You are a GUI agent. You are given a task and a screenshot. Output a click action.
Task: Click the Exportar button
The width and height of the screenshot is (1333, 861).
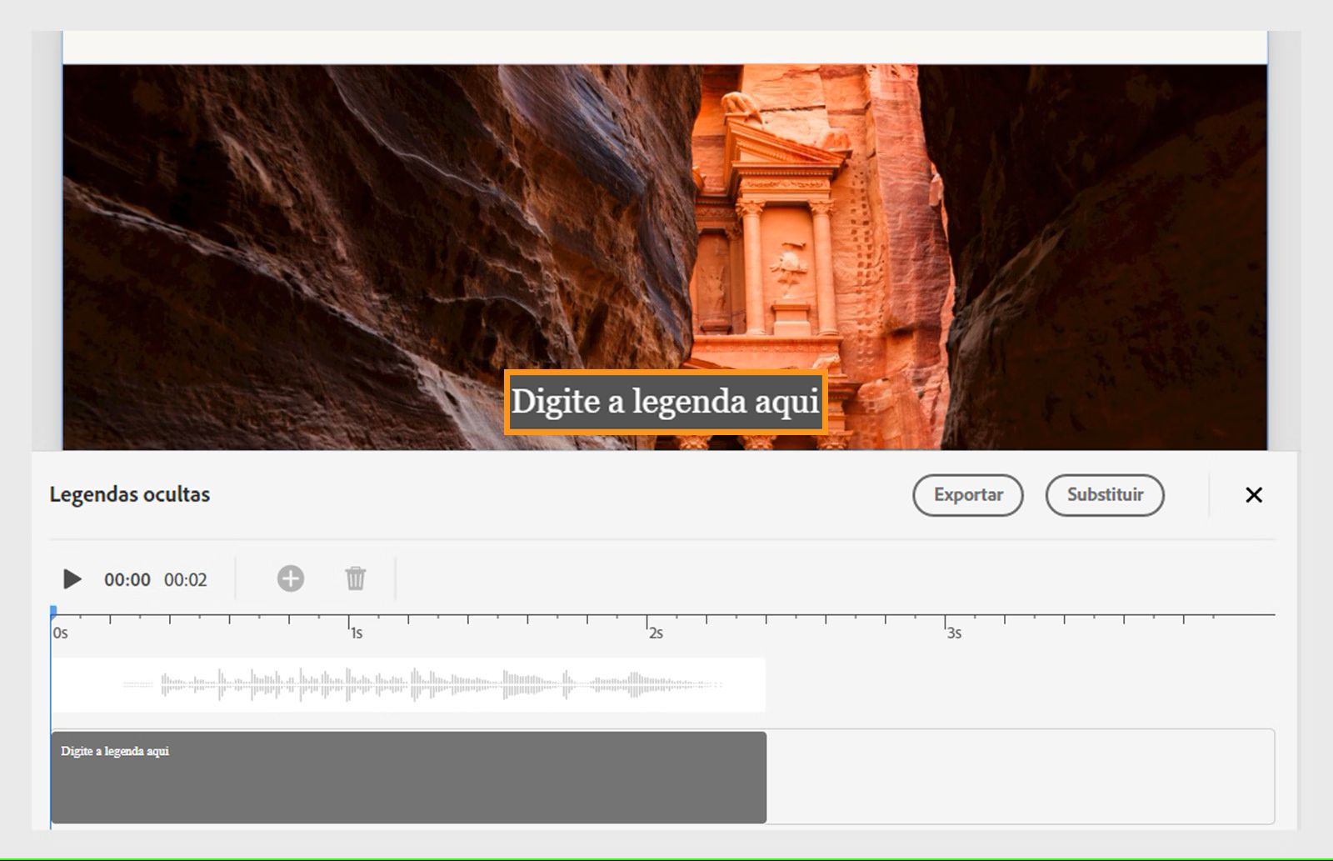pyautogui.click(x=968, y=495)
